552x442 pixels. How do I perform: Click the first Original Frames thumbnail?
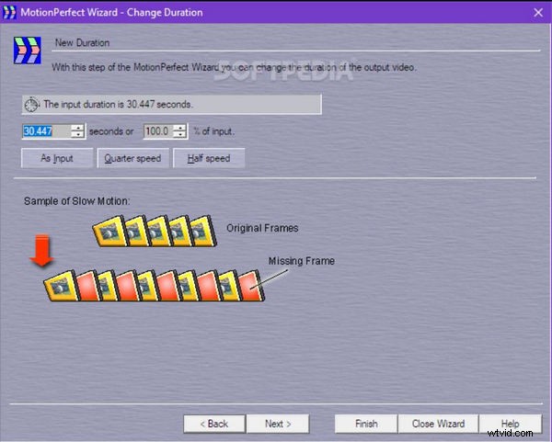[x=111, y=233]
